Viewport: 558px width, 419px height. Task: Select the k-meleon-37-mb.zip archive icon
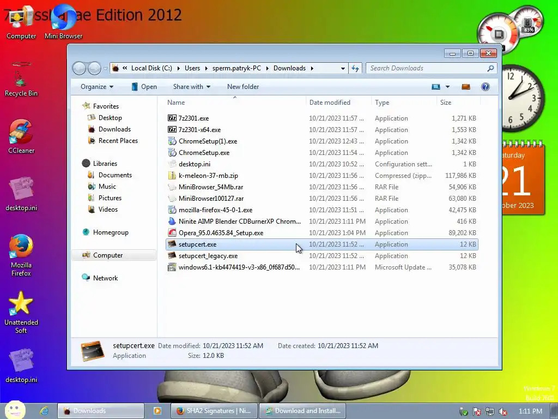click(172, 175)
